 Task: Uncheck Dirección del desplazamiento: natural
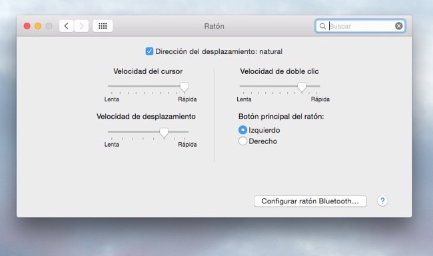click(x=149, y=51)
